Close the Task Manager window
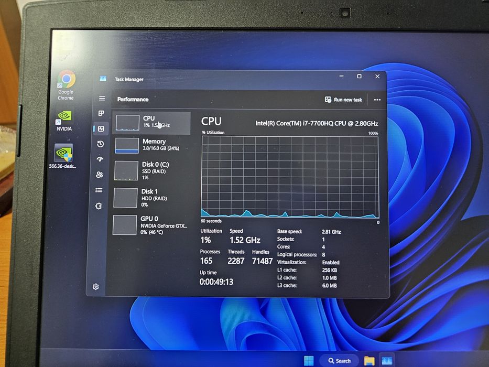Viewport: 489px width, 367px height. pos(377,76)
